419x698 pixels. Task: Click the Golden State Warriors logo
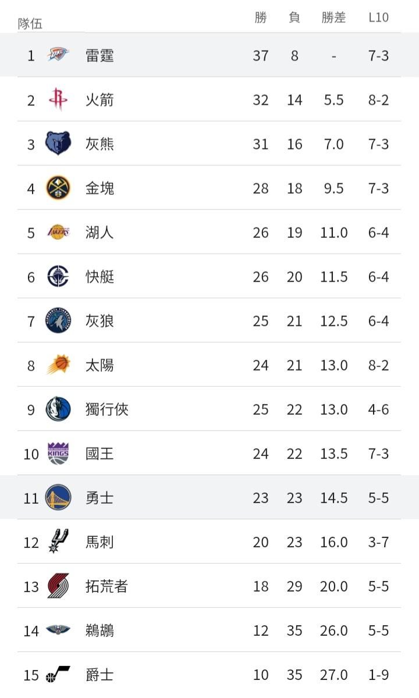coord(58,497)
